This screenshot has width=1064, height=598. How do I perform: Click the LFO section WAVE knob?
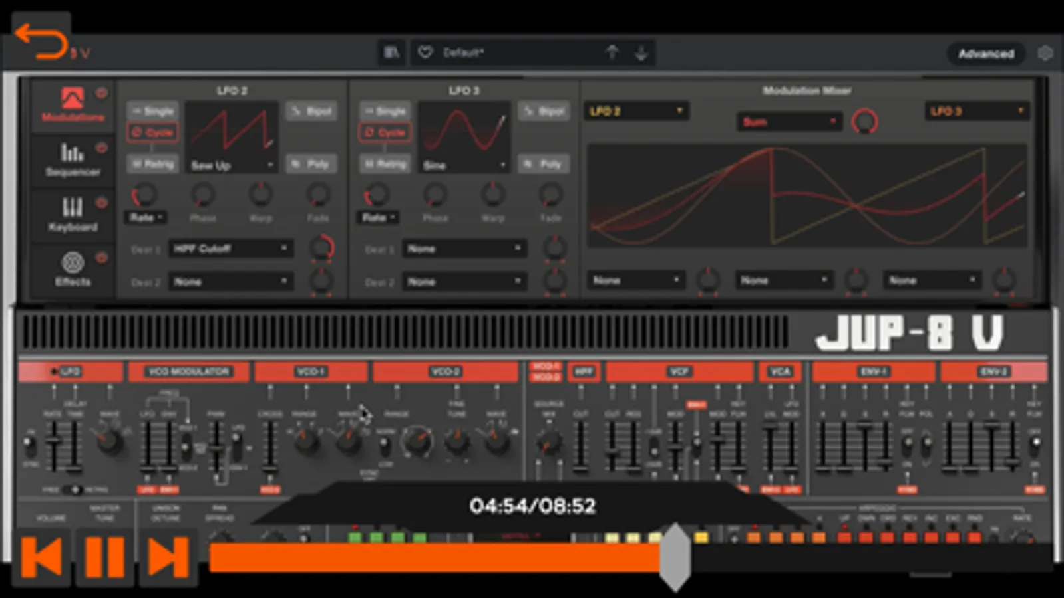pos(109,441)
